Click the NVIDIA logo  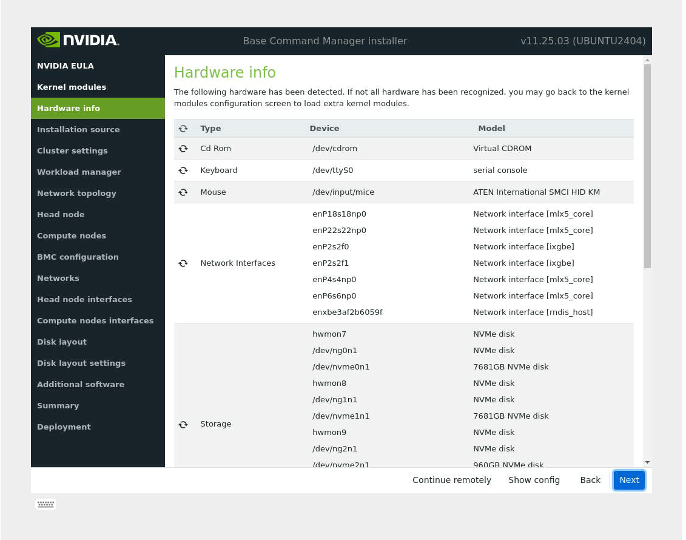[x=78, y=41]
